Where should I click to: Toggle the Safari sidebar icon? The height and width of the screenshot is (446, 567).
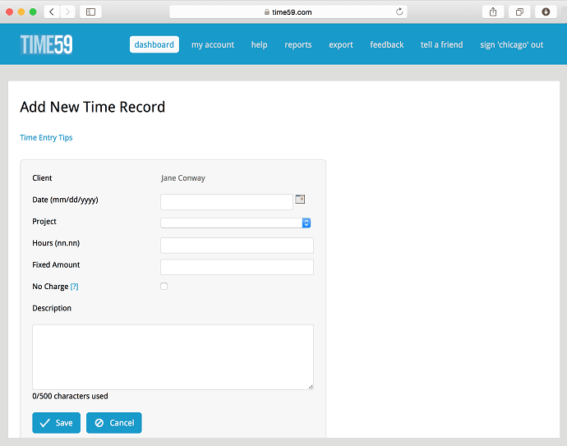point(90,11)
